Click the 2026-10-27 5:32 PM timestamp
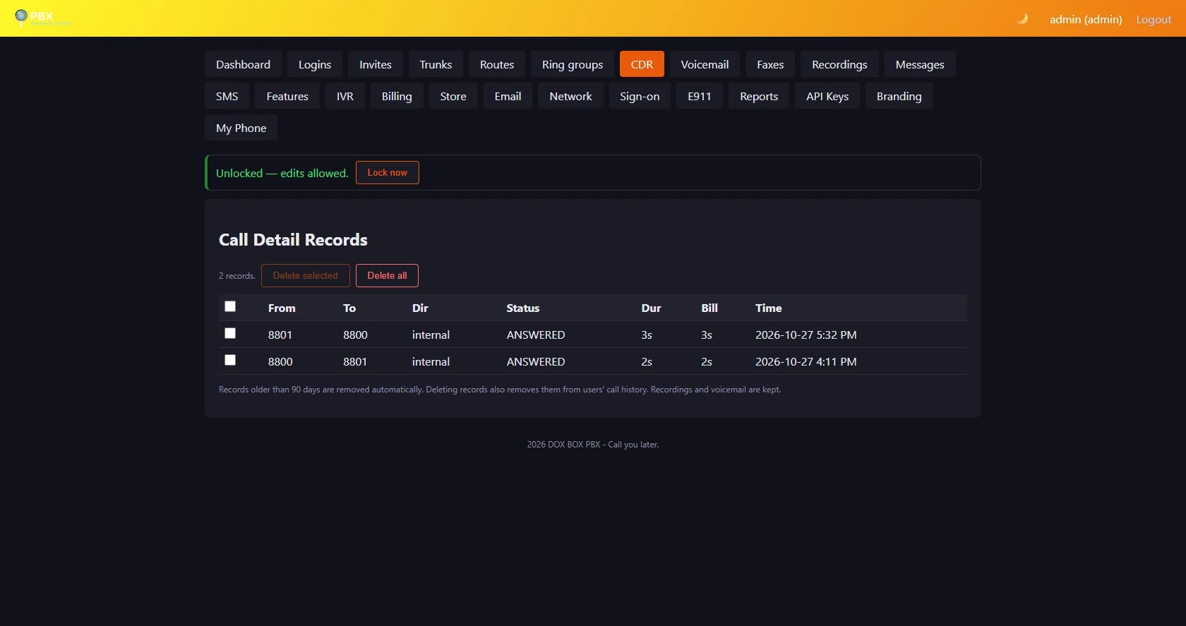Viewport: 1186px width, 626px height. (806, 335)
